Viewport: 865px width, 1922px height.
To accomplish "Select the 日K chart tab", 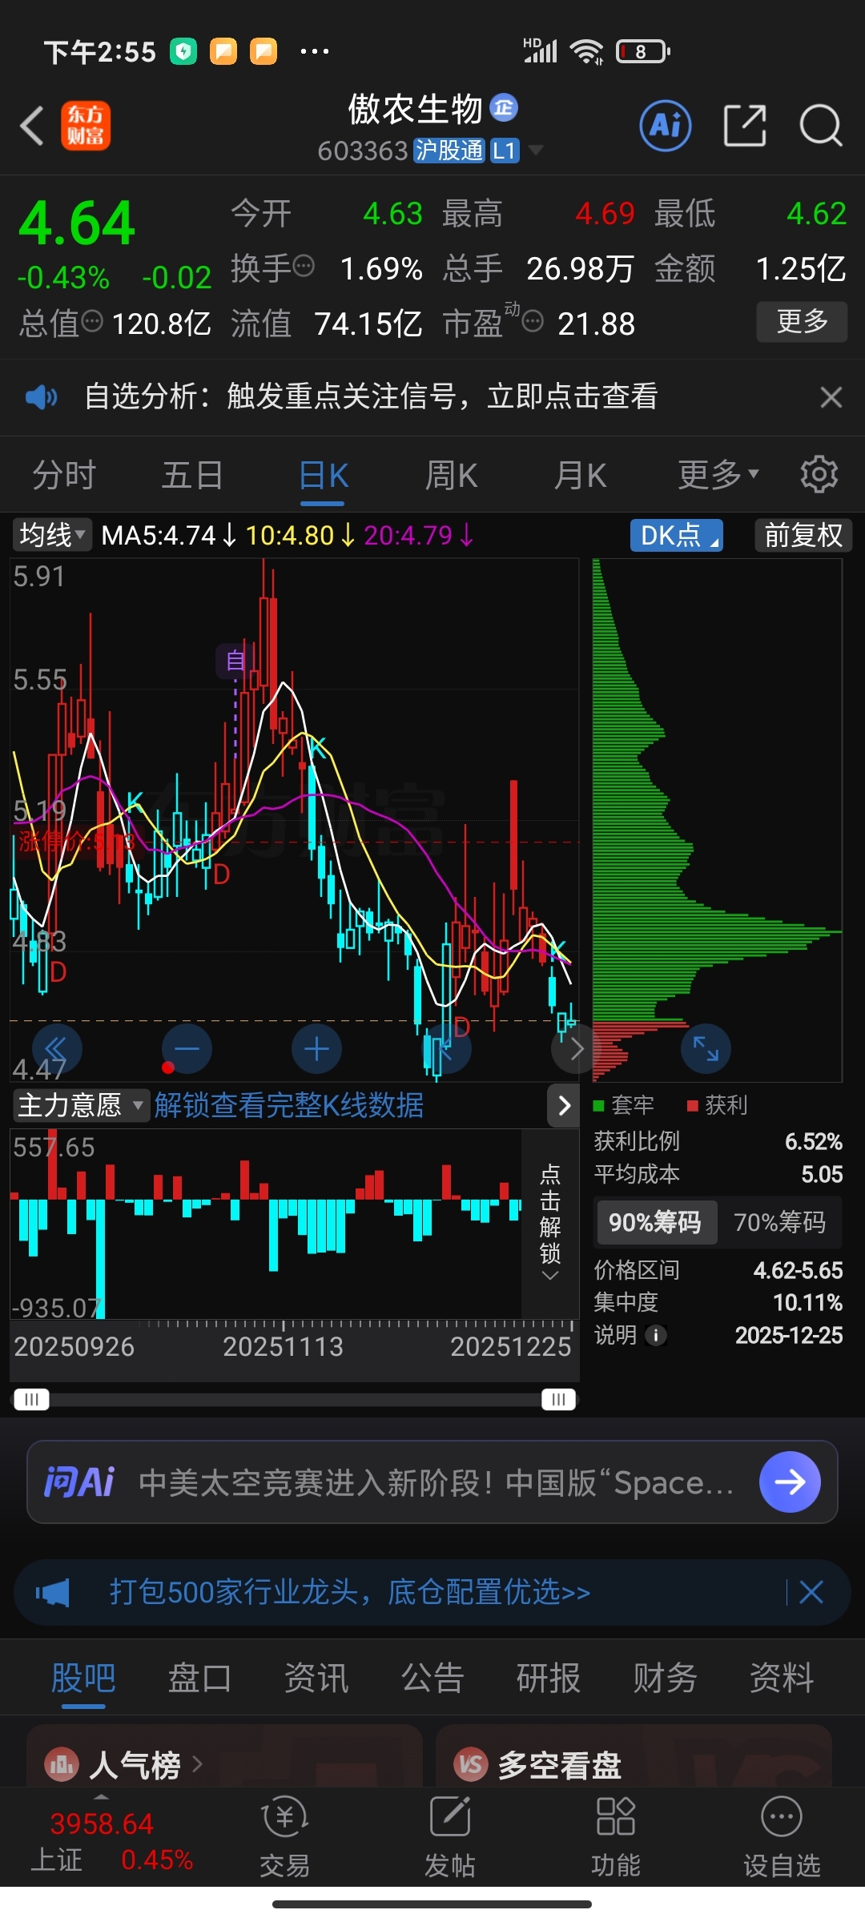I will 323,476.
